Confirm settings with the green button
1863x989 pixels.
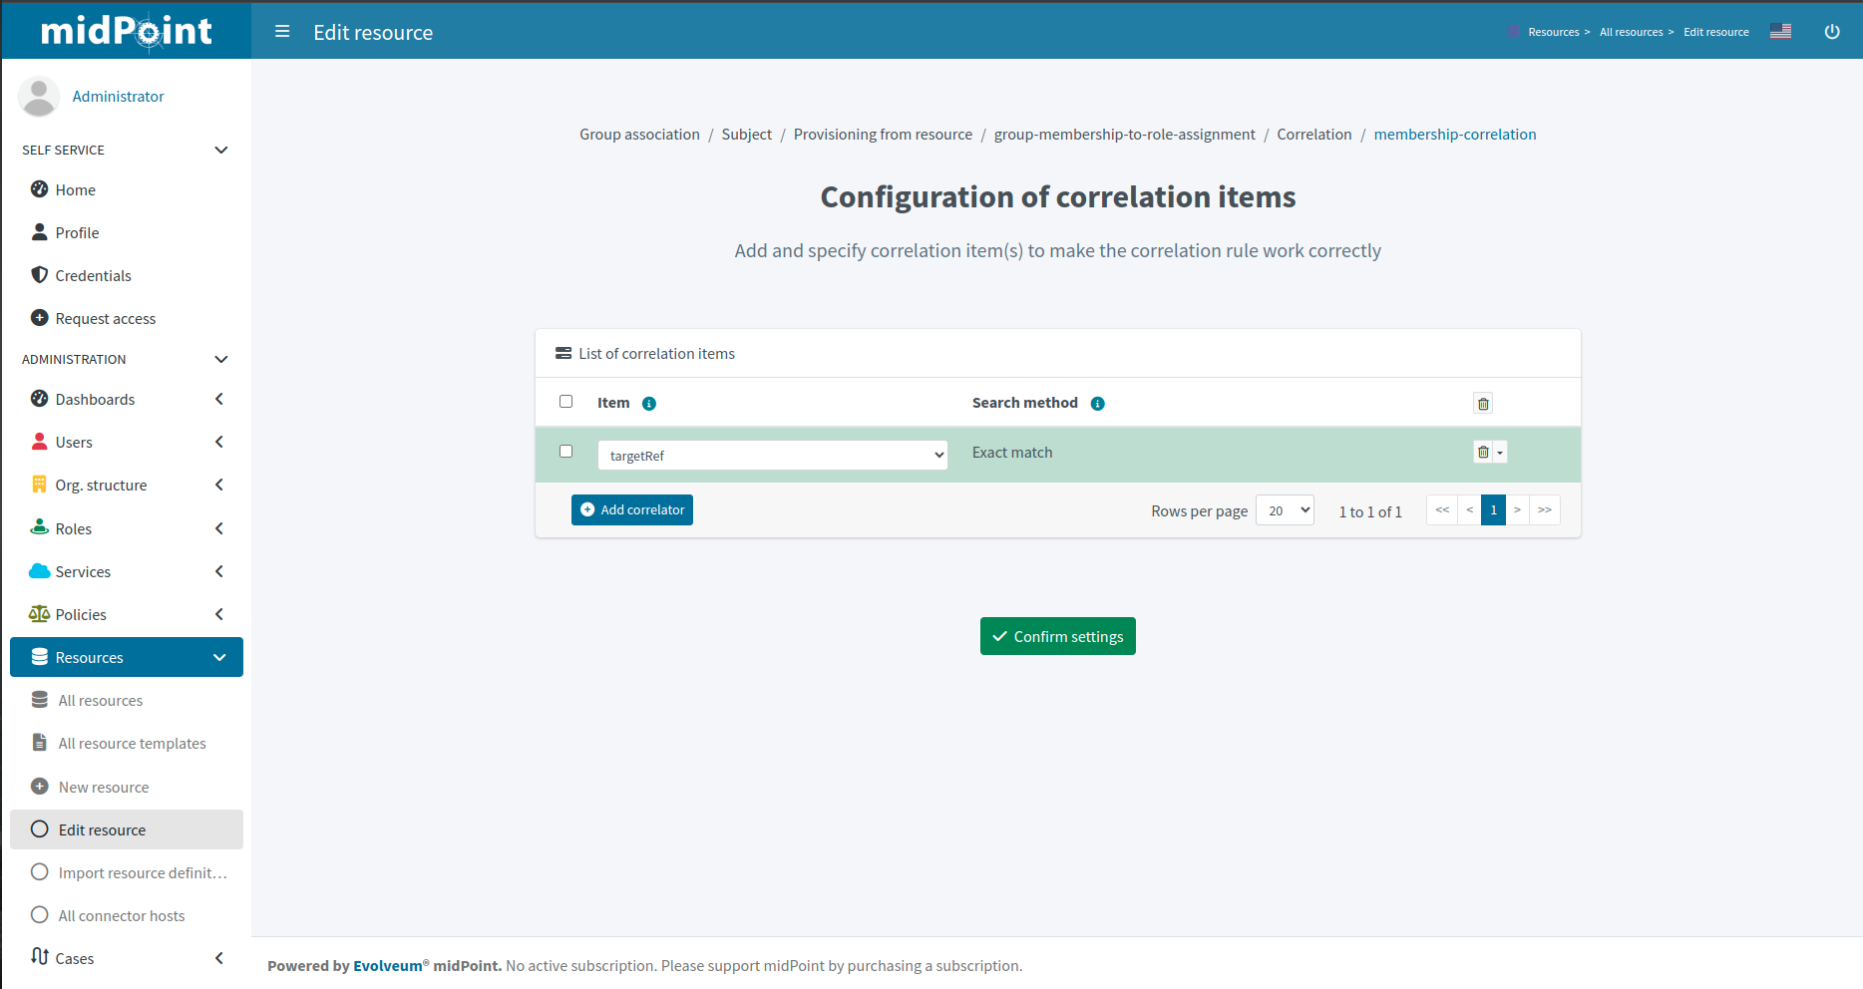point(1057,636)
